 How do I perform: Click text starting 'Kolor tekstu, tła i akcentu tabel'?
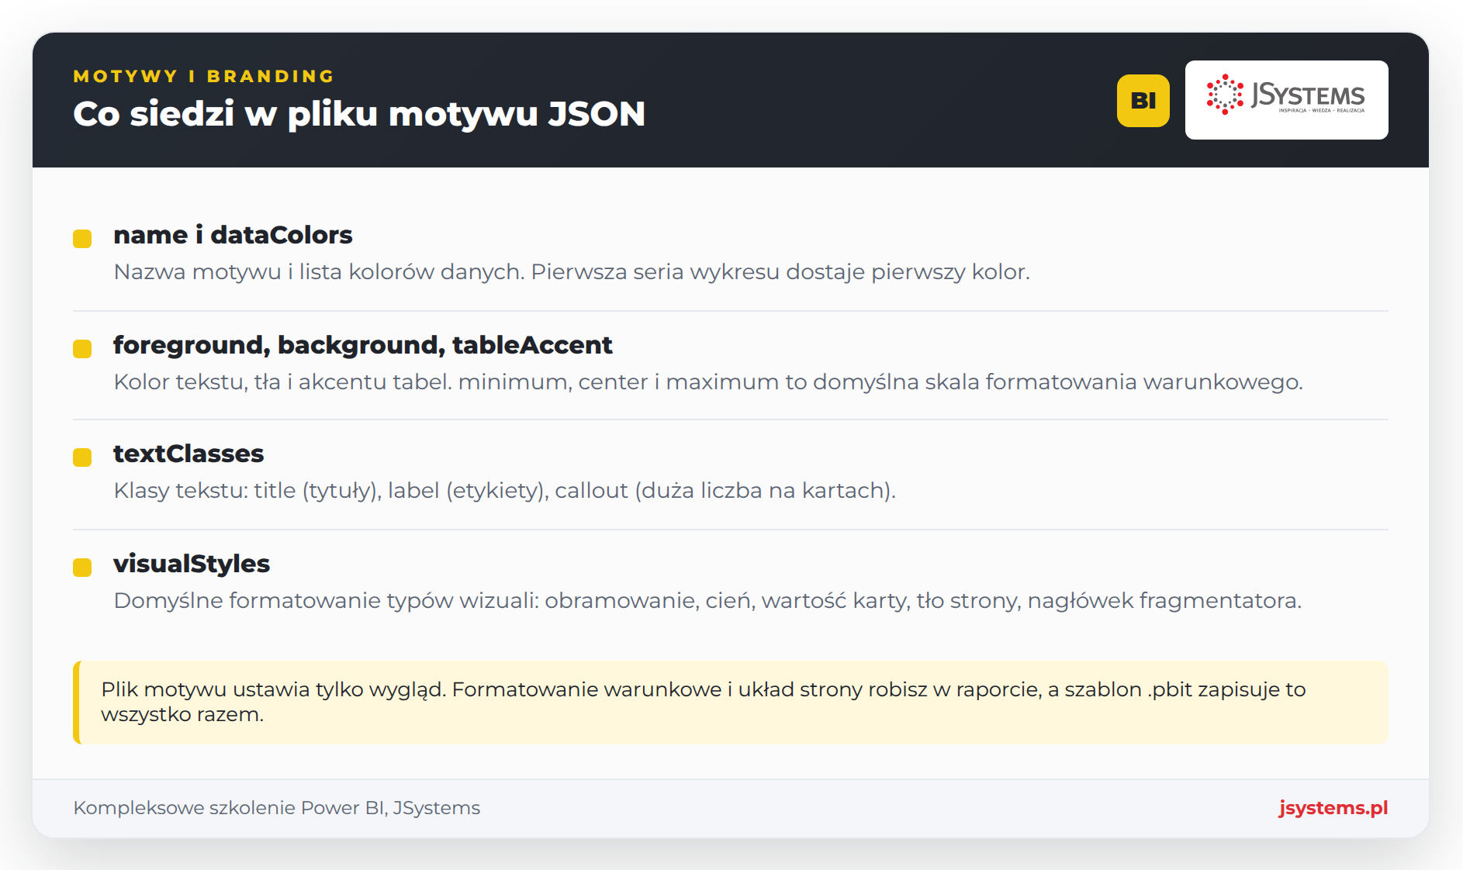[x=707, y=382]
